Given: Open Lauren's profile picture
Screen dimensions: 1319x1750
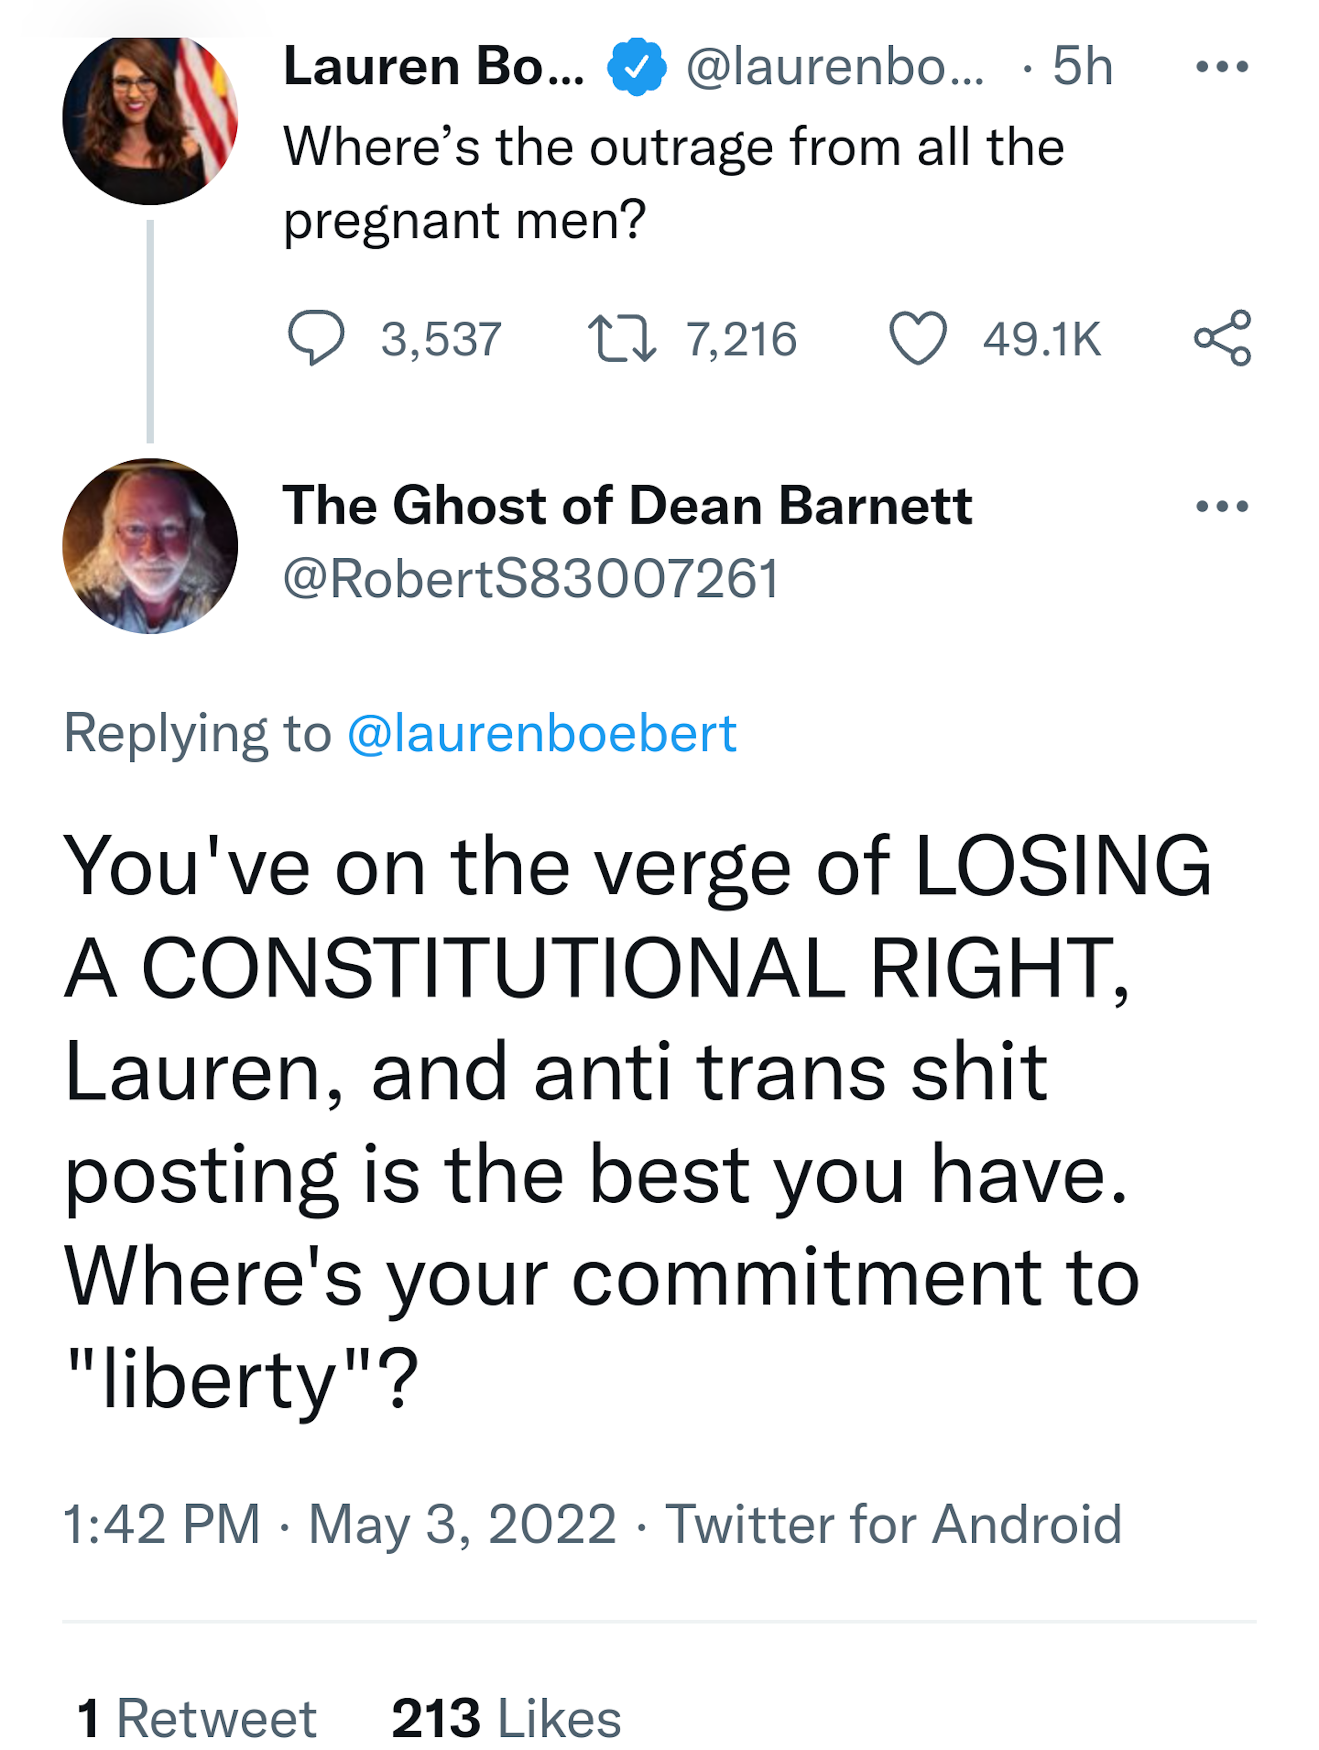Looking at the screenshot, I should pyautogui.click(x=150, y=119).
